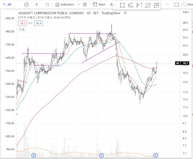
Task: Open the bar chart style selector
Action: tap(47, 5)
